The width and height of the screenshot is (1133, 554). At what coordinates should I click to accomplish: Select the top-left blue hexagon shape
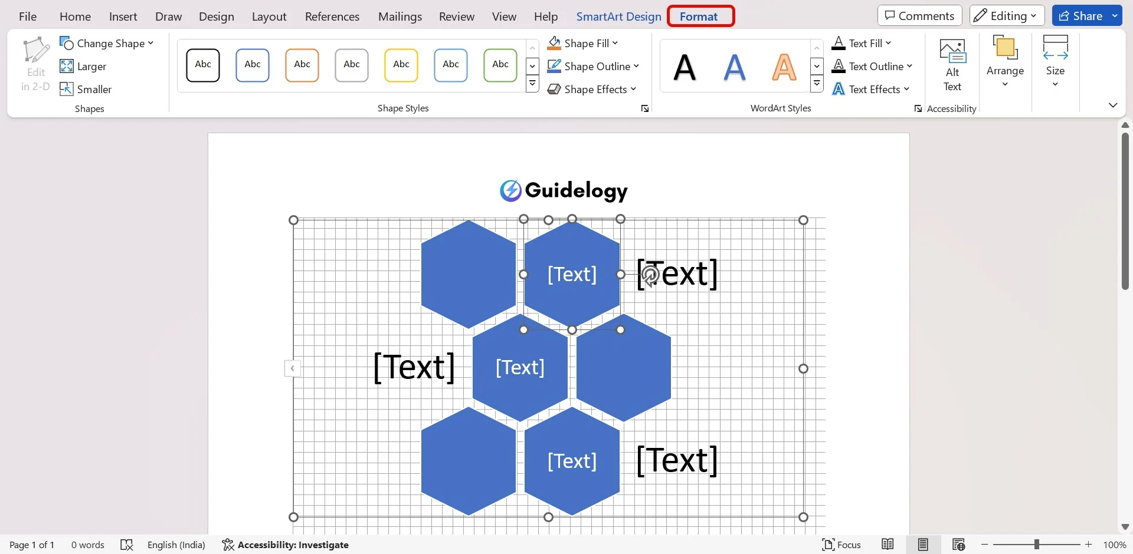click(x=469, y=274)
